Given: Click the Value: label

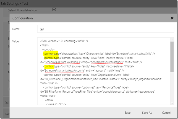Looking at the screenshot, I should (16, 41).
